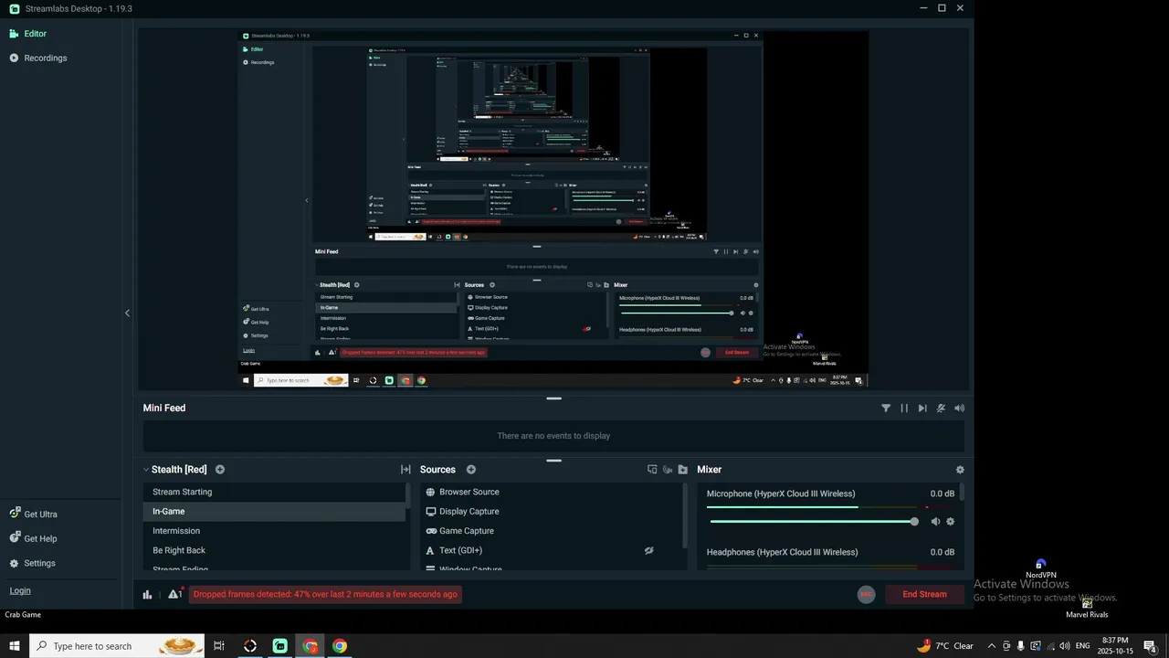Viewport: 1169px width, 658px height.
Task: Click the live preview display area
Action: pos(553,209)
